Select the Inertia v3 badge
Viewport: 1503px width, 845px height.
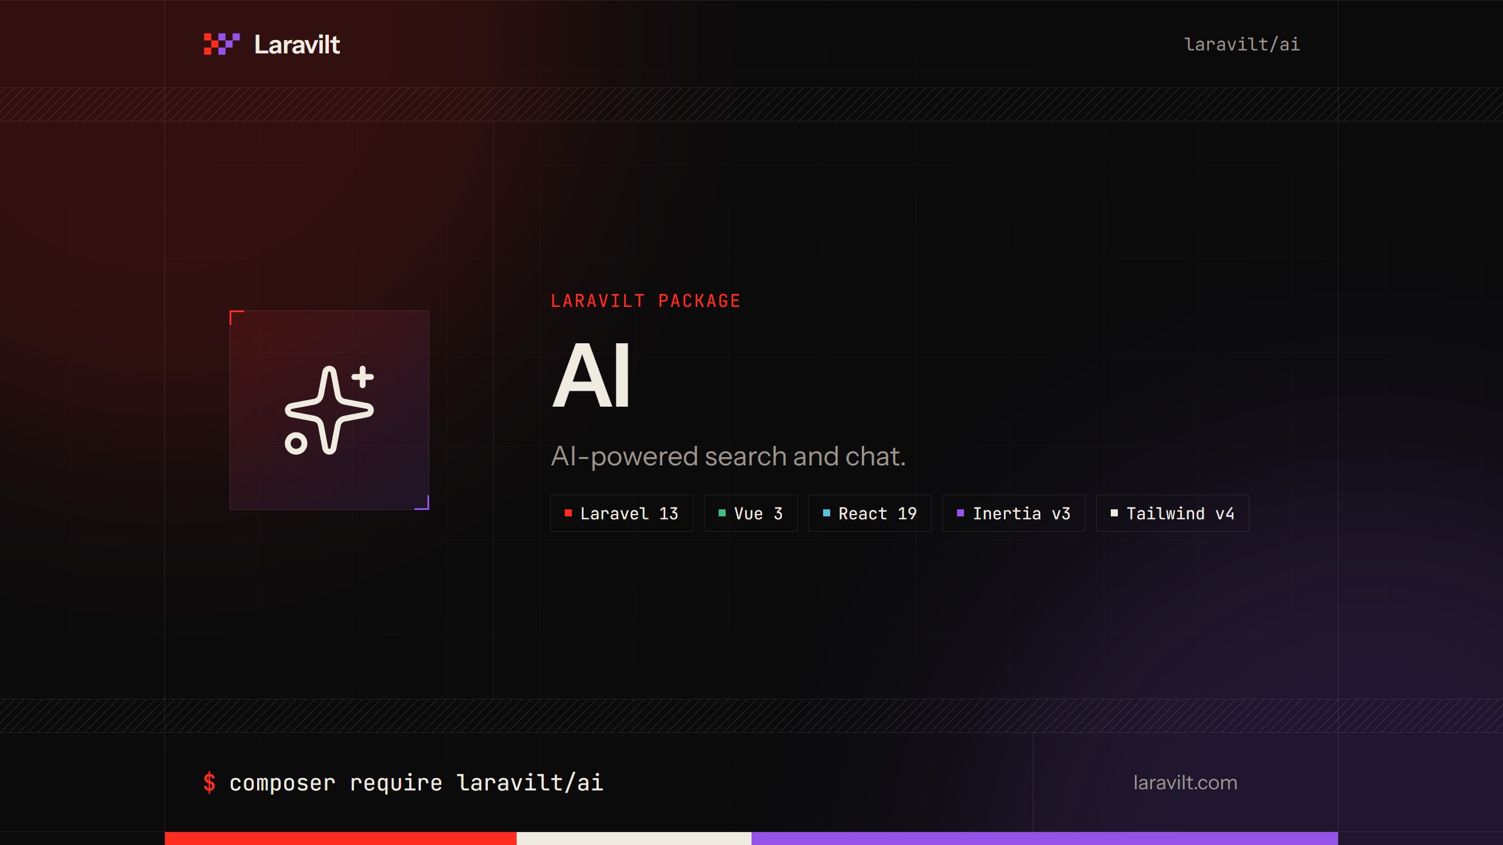(1014, 513)
